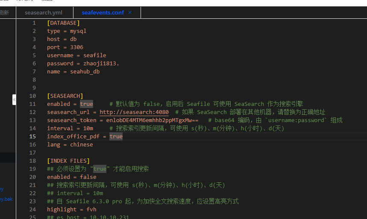Click the '## interval = 10m' comment
The height and width of the screenshot is (219, 367).
(75, 193)
